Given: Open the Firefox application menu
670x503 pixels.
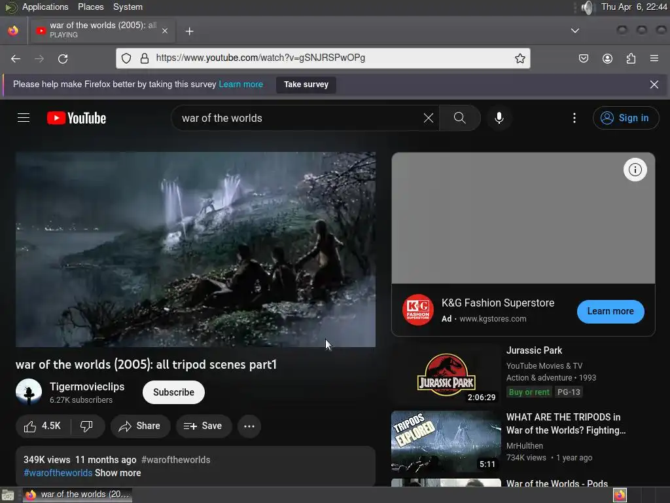Looking at the screenshot, I should tap(654, 58).
